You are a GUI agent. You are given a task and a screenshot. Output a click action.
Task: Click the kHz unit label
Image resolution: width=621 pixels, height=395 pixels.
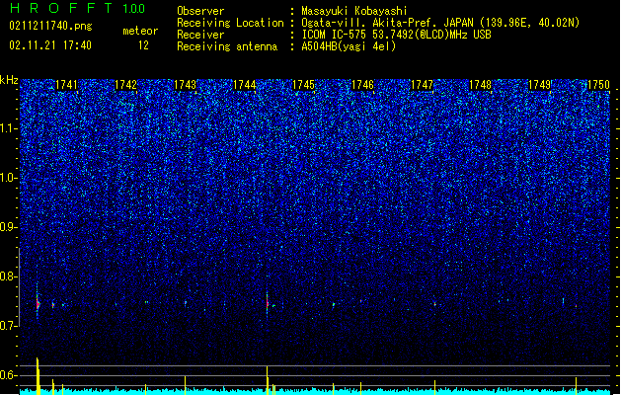[x=9, y=80]
